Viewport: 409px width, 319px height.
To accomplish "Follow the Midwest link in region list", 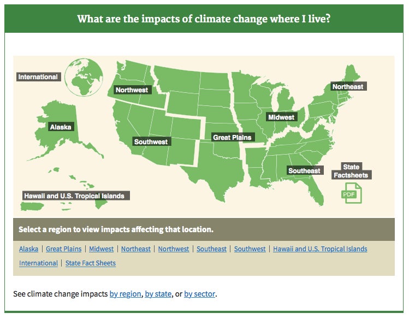I will click(x=101, y=249).
